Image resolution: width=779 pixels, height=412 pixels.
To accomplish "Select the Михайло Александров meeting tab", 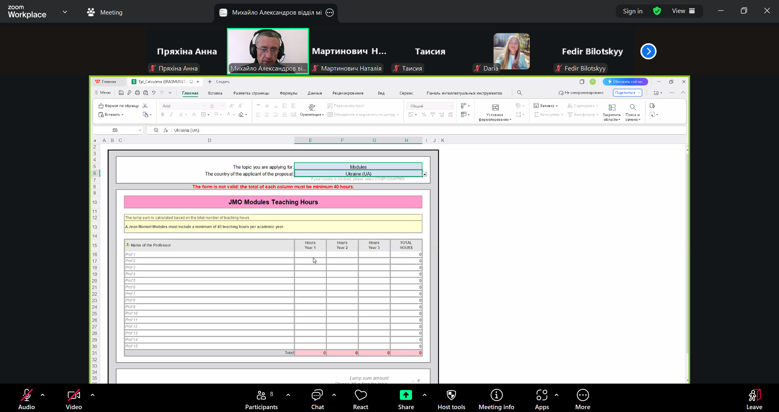I will [x=276, y=13].
